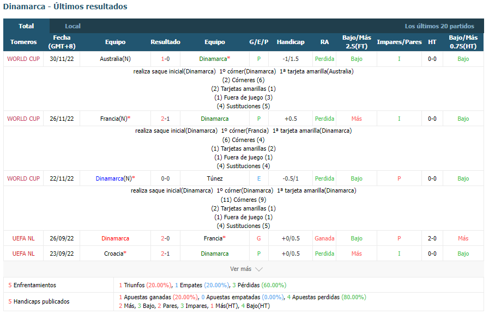Select handicap value -0.5/1
This screenshot has height=315, width=489.
(291, 178)
